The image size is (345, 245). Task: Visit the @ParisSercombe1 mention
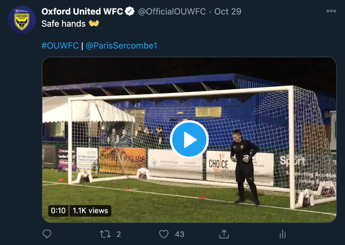(x=121, y=46)
